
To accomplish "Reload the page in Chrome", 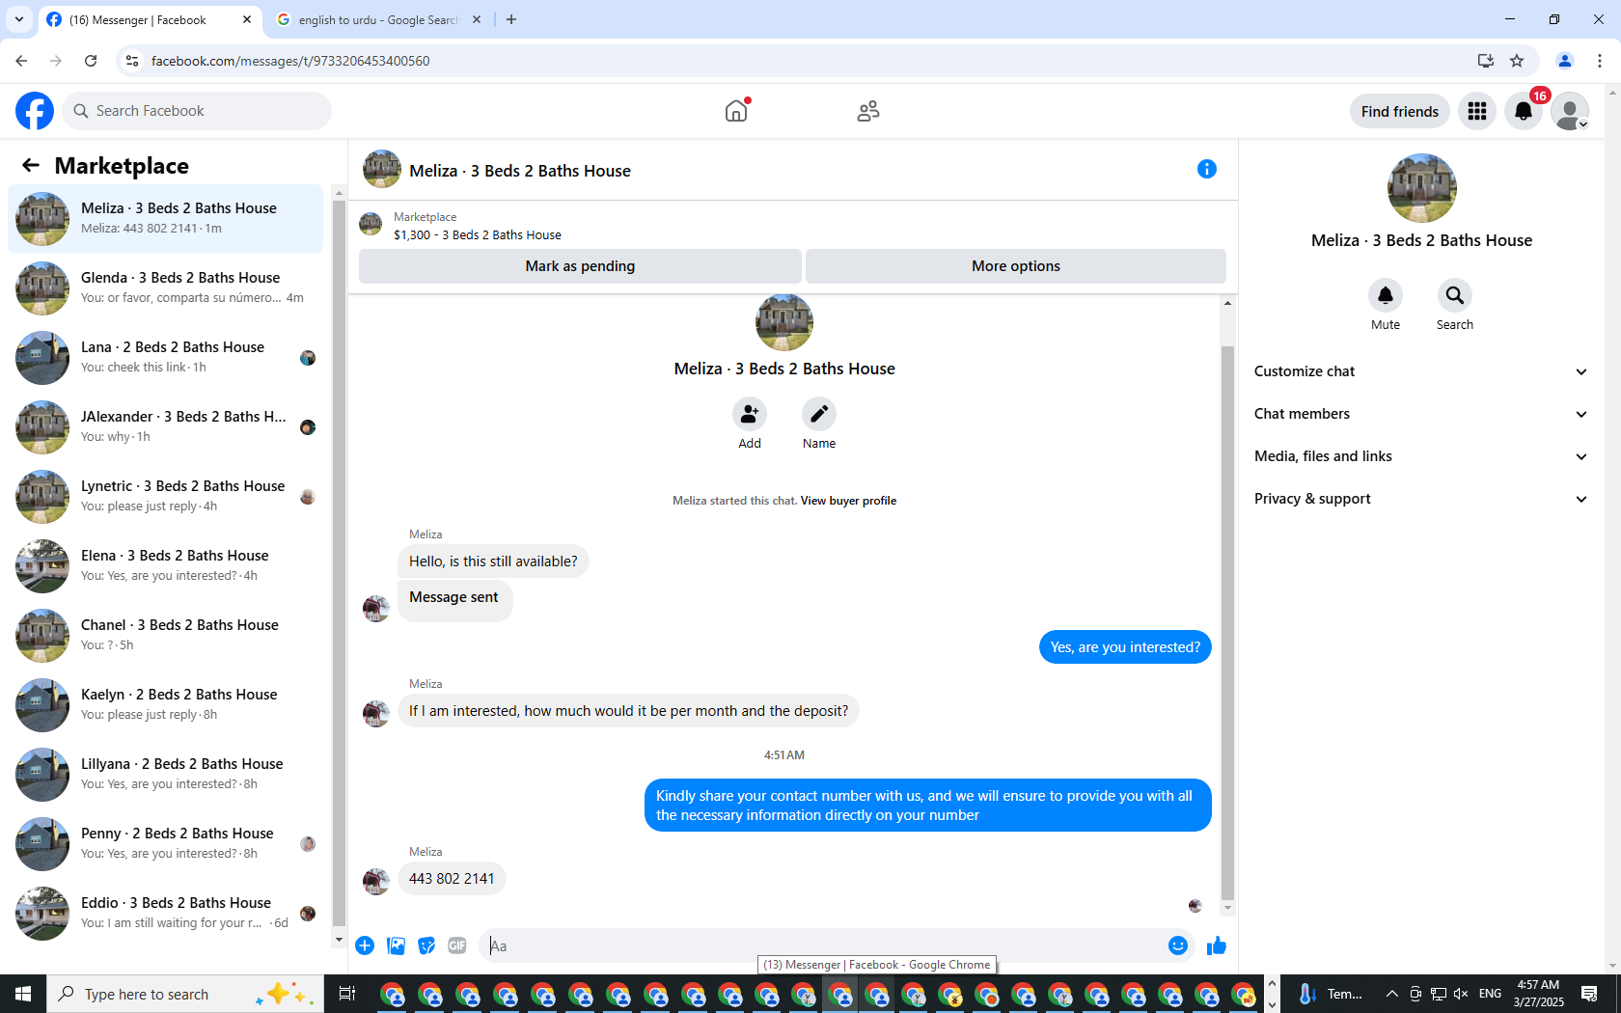I will (91, 61).
